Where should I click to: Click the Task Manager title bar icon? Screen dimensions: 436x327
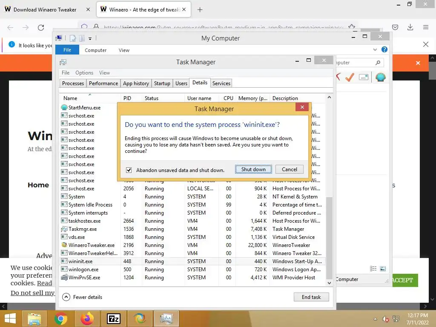63,62
